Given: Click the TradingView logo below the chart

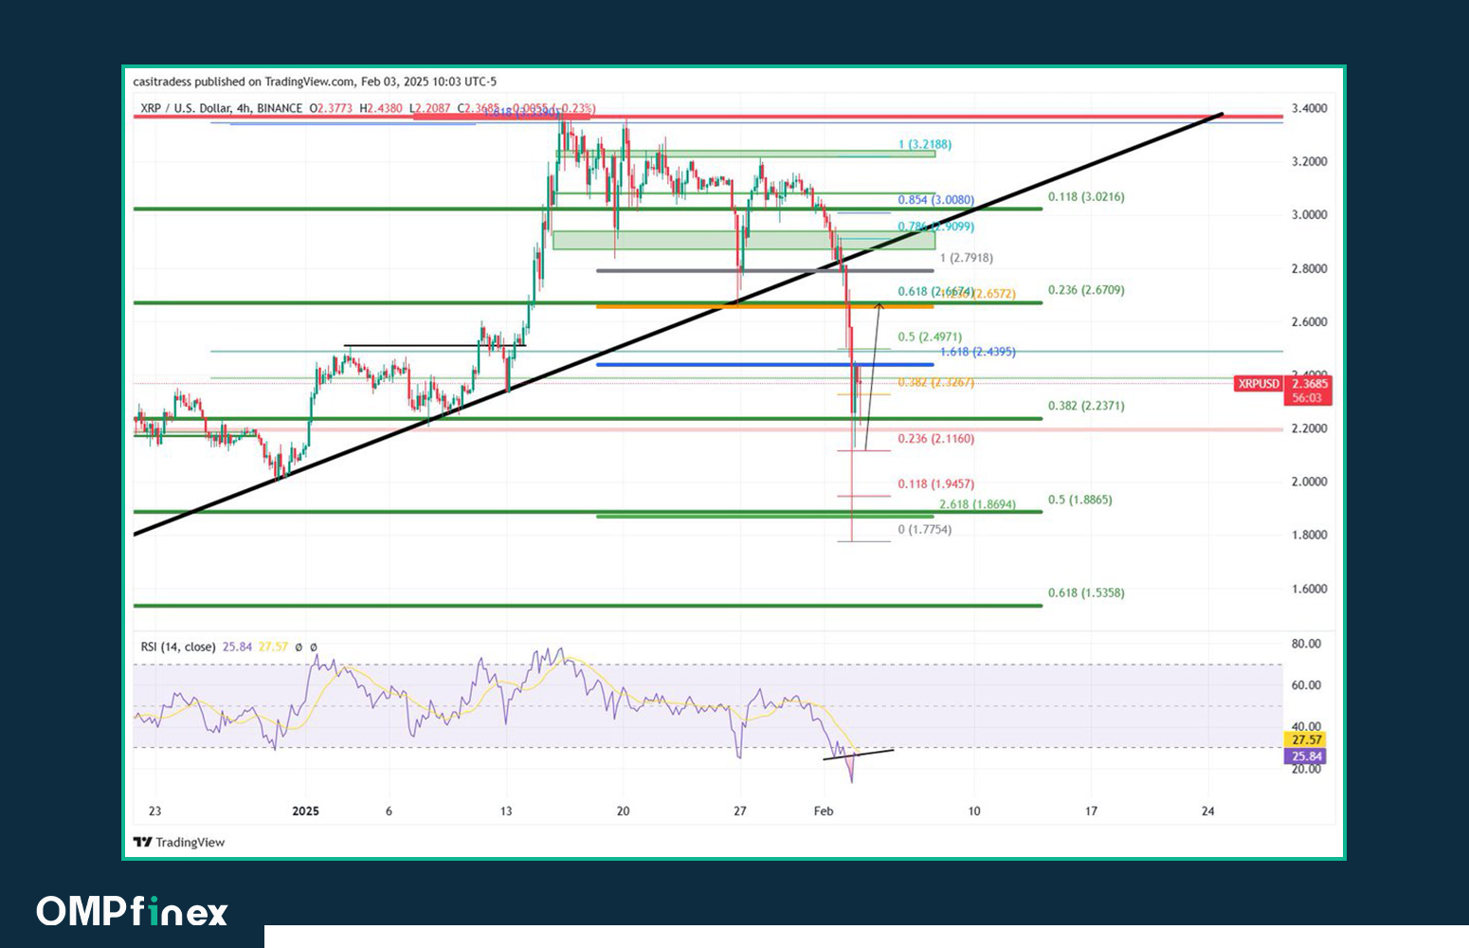Looking at the screenshot, I should click(x=179, y=842).
